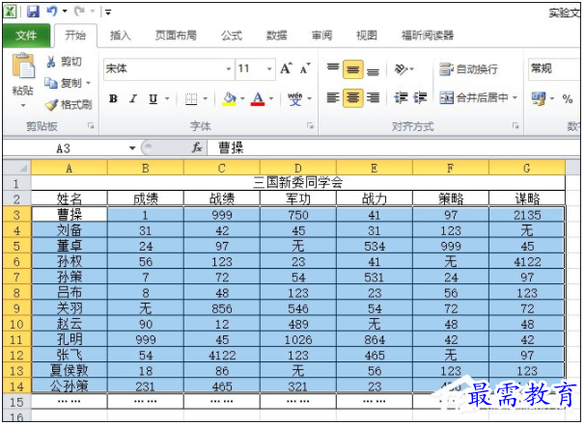Open the number format dropdown (常规)
Screen dimensions: 585x425
(x=554, y=69)
